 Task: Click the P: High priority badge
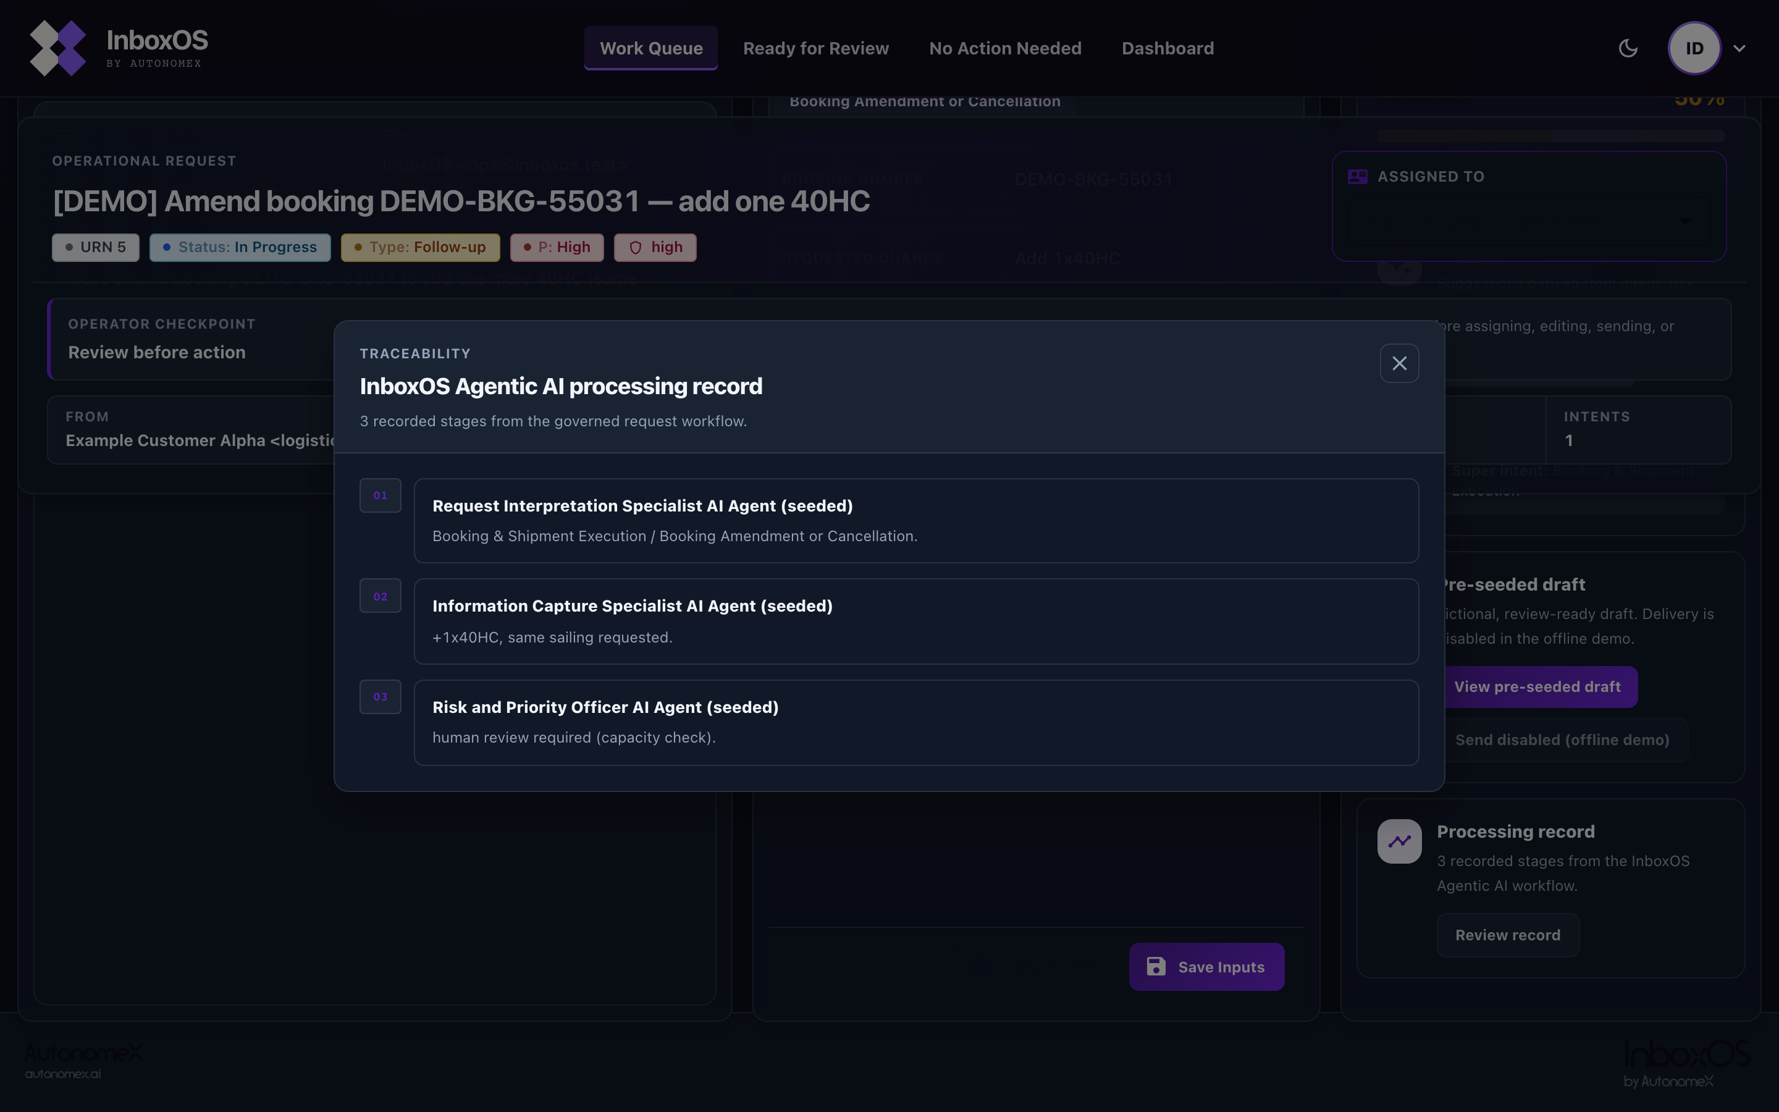coord(557,247)
